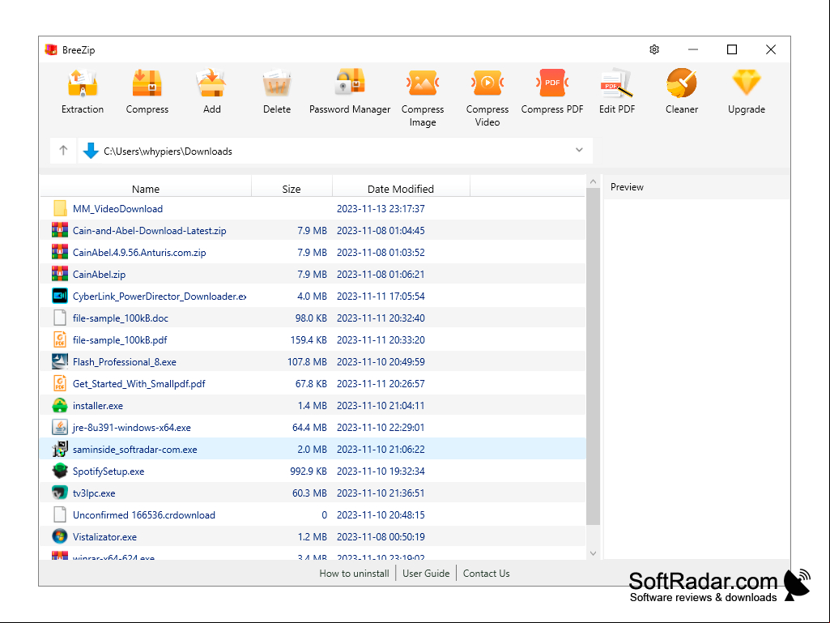Launch Compress Video tool
The height and width of the screenshot is (623, 830).
click(x=487, y=97)
